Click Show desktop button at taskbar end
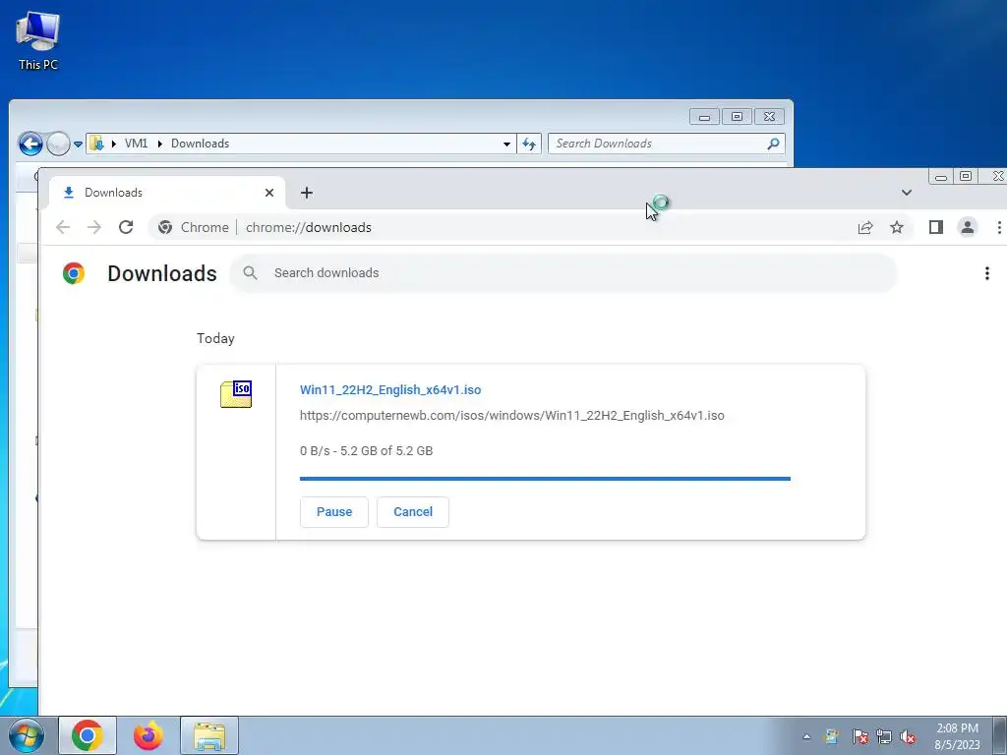This screenshot has height=755, width=1007. (1000, 735)
